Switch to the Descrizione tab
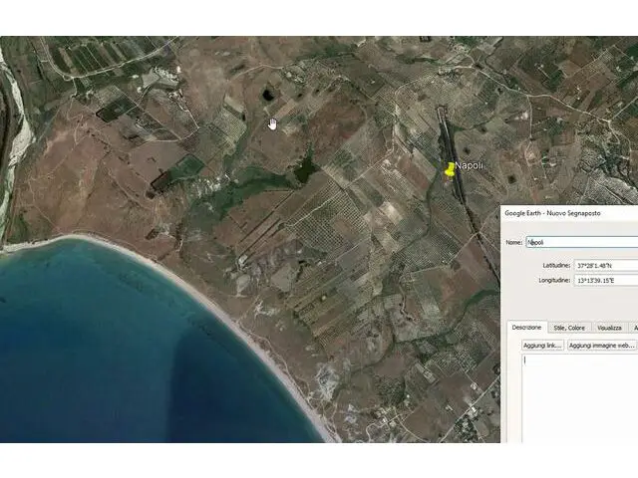The height and width of the screenshot is (478, 638). [x=526, y=327]
